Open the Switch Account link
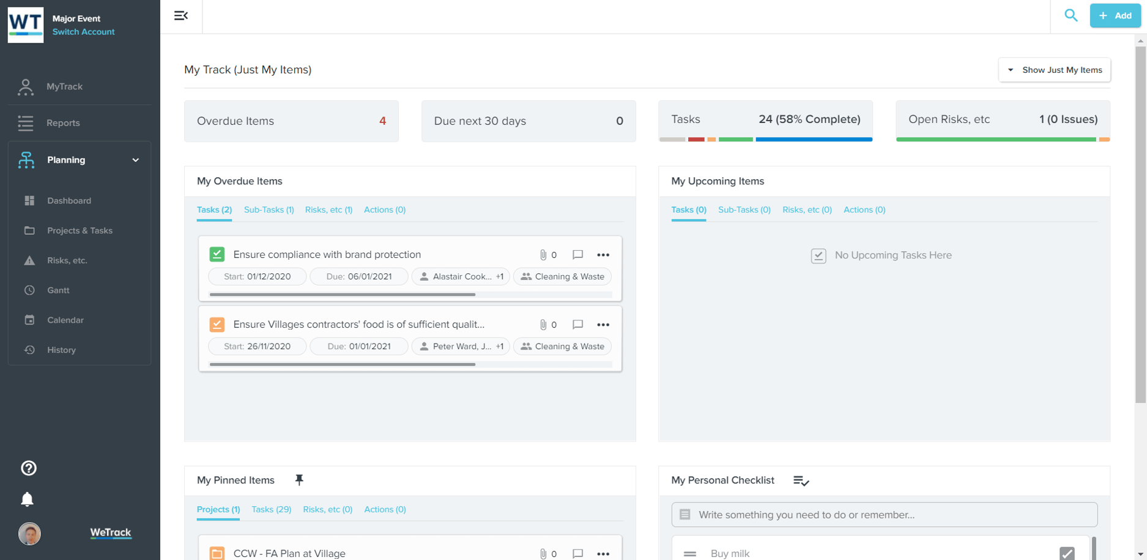The image size is (1147, 560). coord(83,31)
